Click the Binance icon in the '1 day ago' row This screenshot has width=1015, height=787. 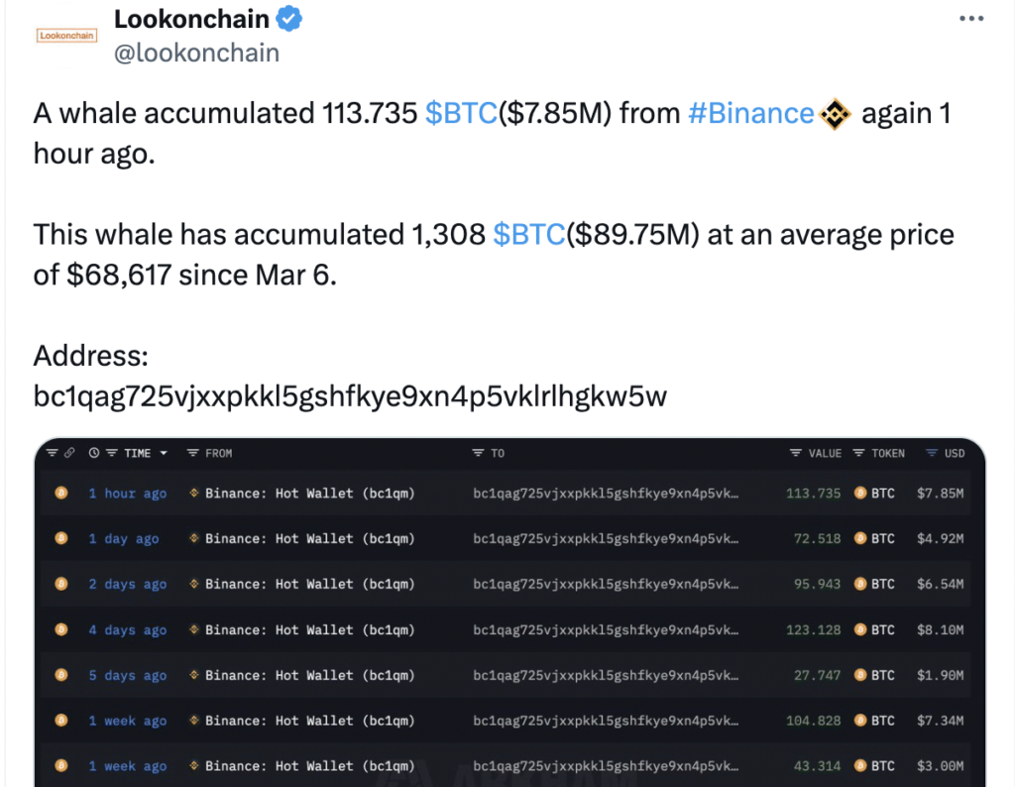(x=194, y=539)
